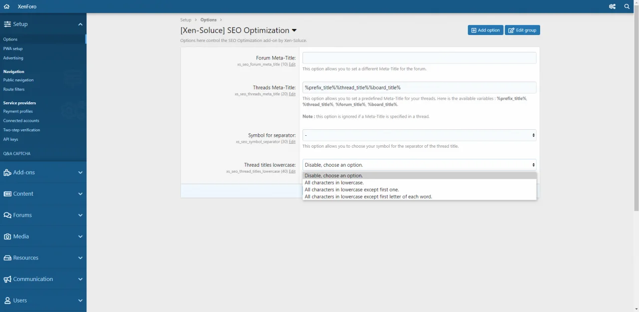
Task: Expand the Content section chevron
Action: tap(80, 194)
